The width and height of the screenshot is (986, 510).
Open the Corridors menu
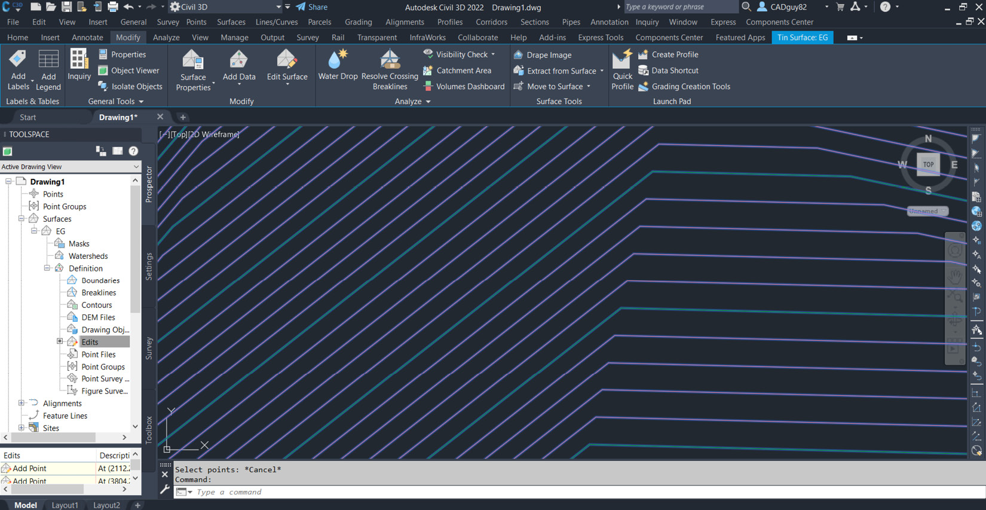[492, 22]
